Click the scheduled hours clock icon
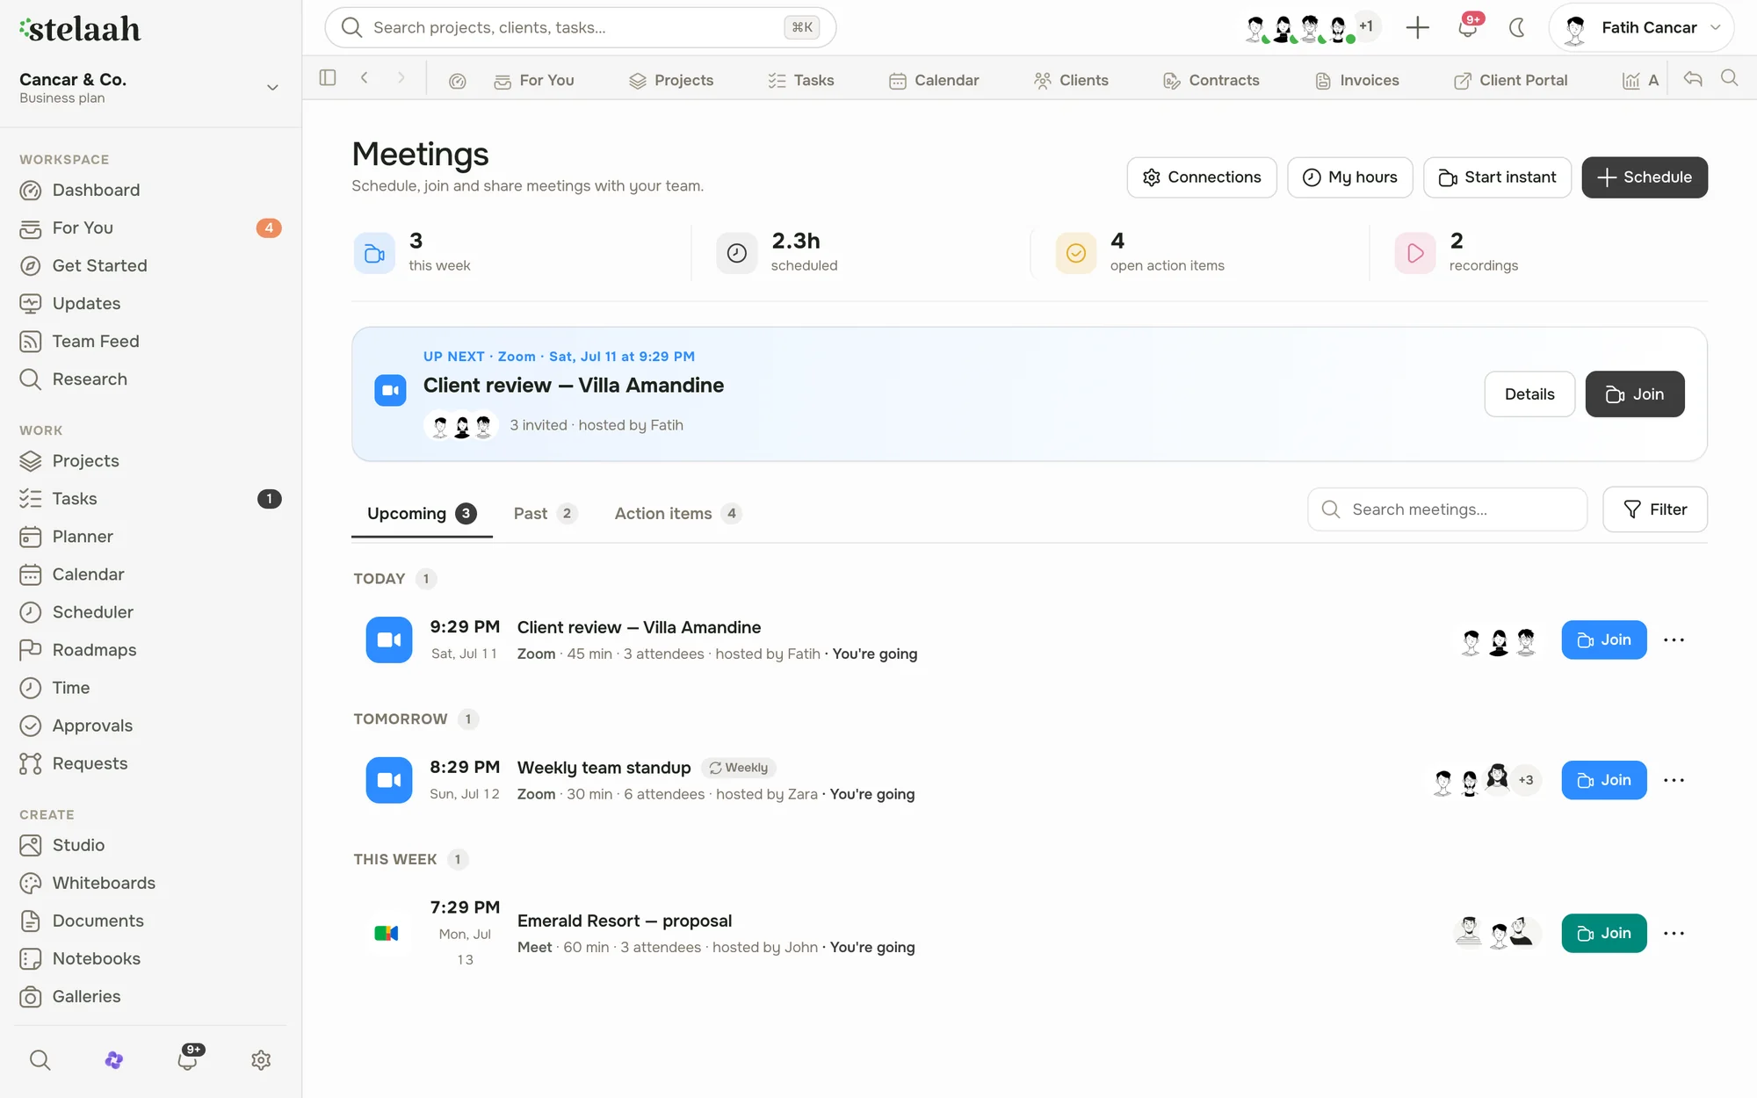The height and width of the screenshot is (1098, 1757). 737,253
